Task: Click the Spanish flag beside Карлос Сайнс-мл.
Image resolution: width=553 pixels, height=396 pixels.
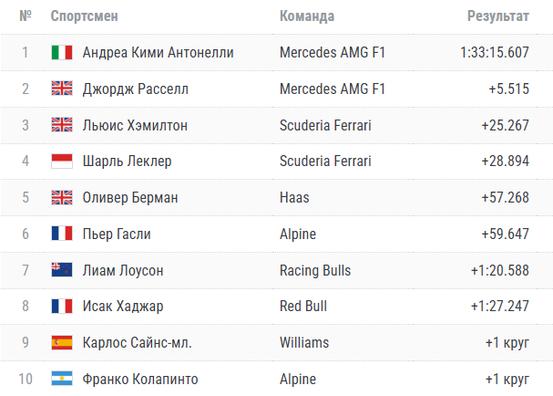Action: [61, 343]
